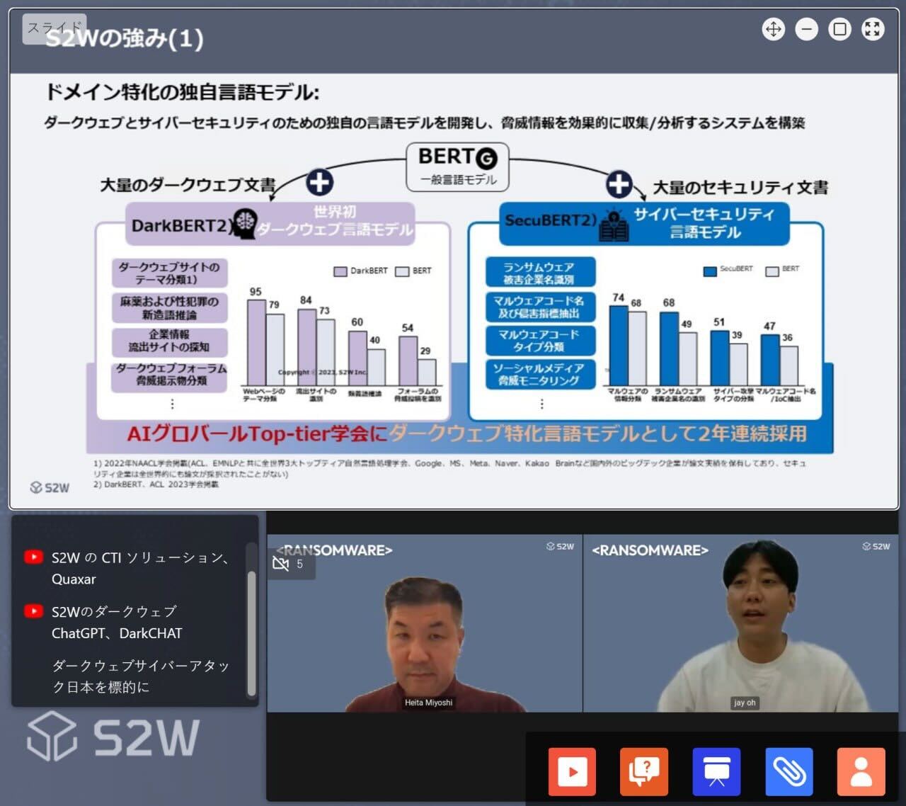Image resolution: width=906 pixels, height=806 pixels.
Task: Click the YouTube icon beside Quaxar
Action: click(x=33, y=557)
